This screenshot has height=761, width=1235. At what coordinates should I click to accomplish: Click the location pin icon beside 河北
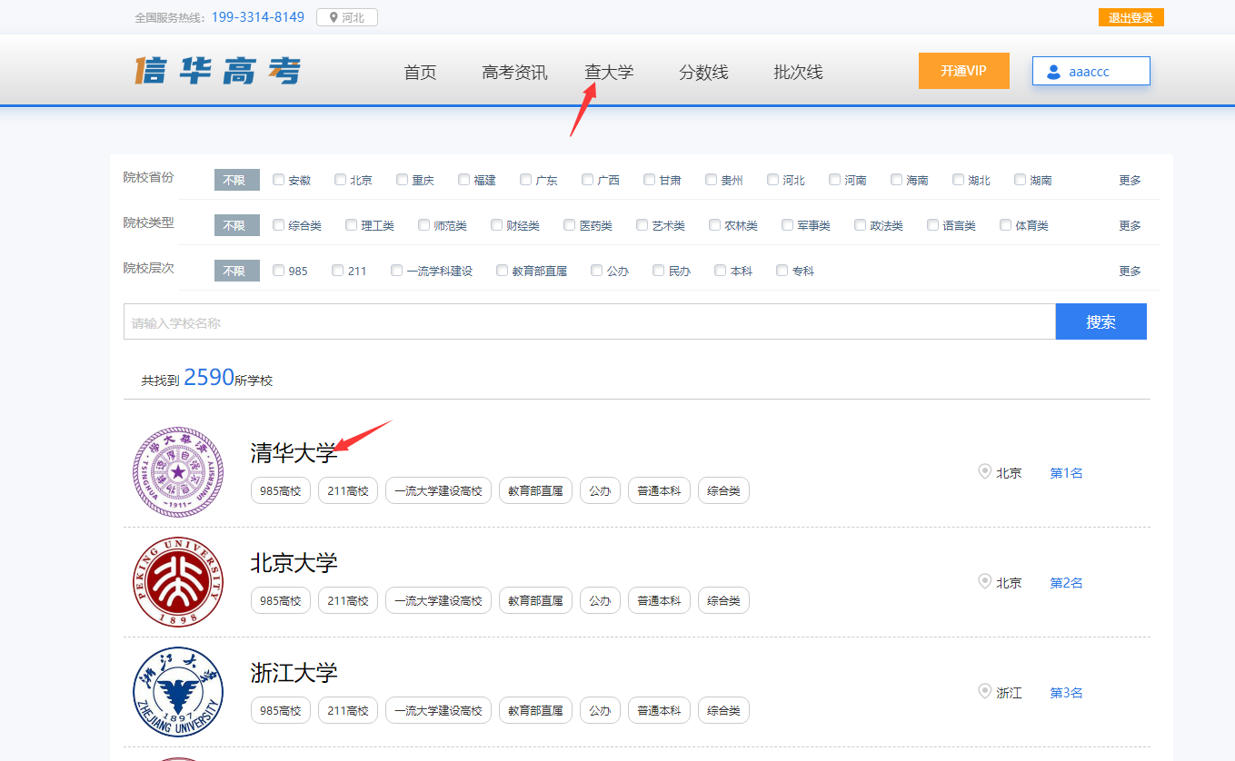[334, 17]
